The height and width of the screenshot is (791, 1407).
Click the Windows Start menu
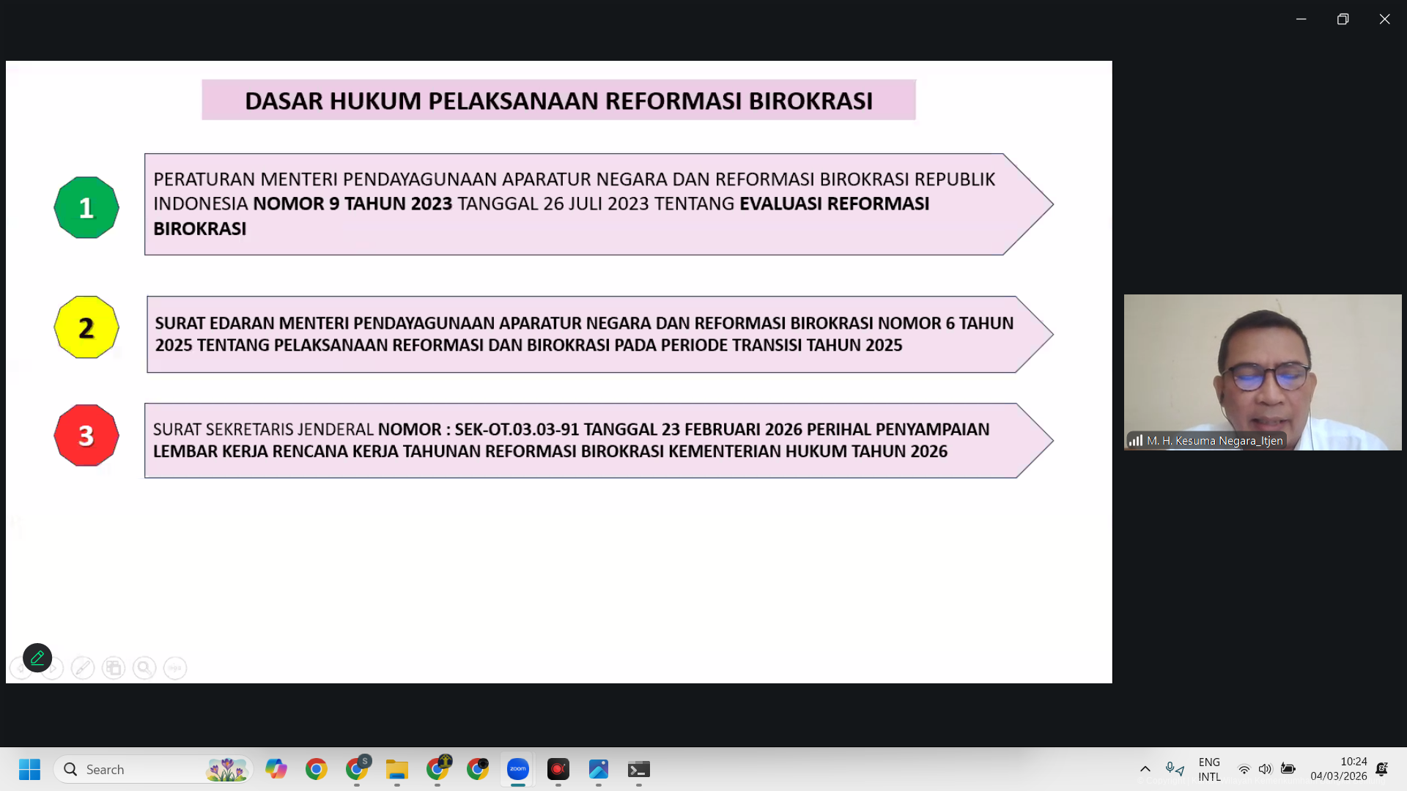(29, 770)
